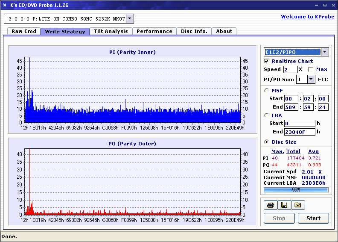Click the KProbe title bar app icon
Image resolution: width=338 pixels, height=242 pixels.
click(x=5, y=5)
